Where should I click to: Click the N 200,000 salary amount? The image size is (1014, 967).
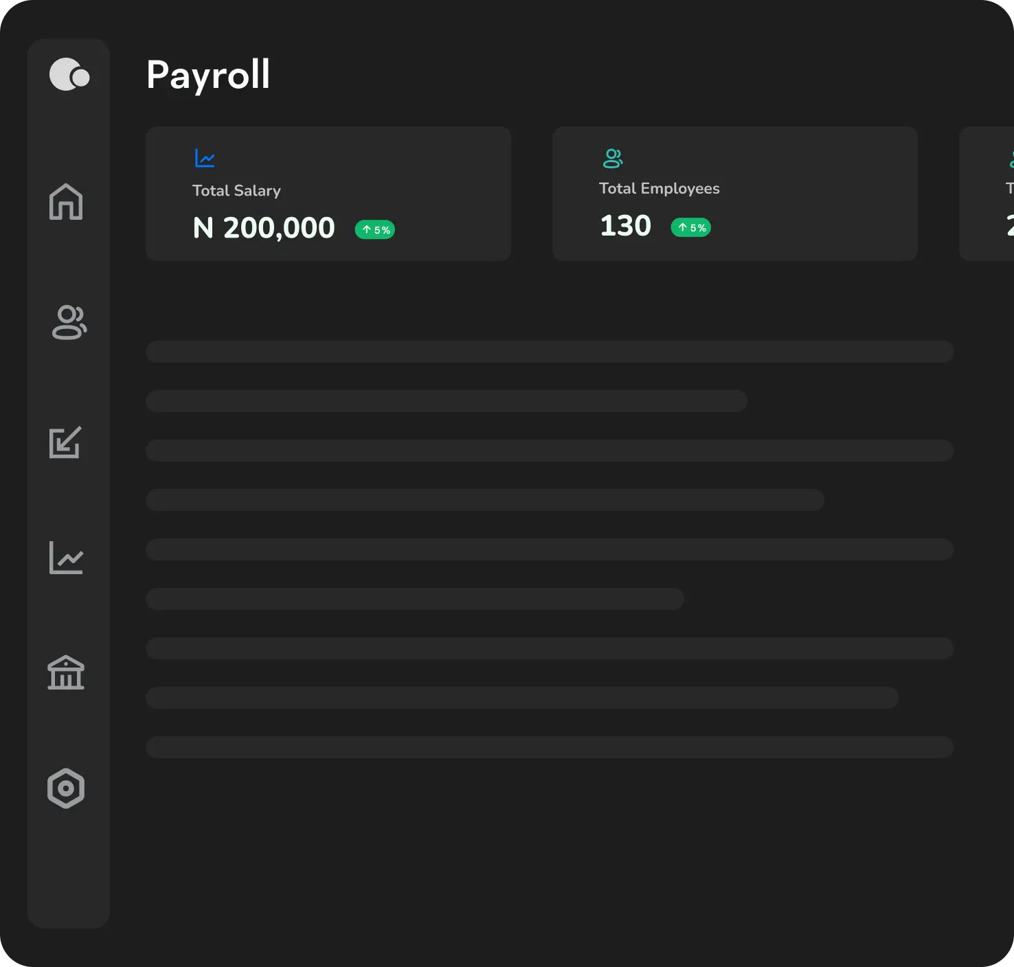coord(264,228)
